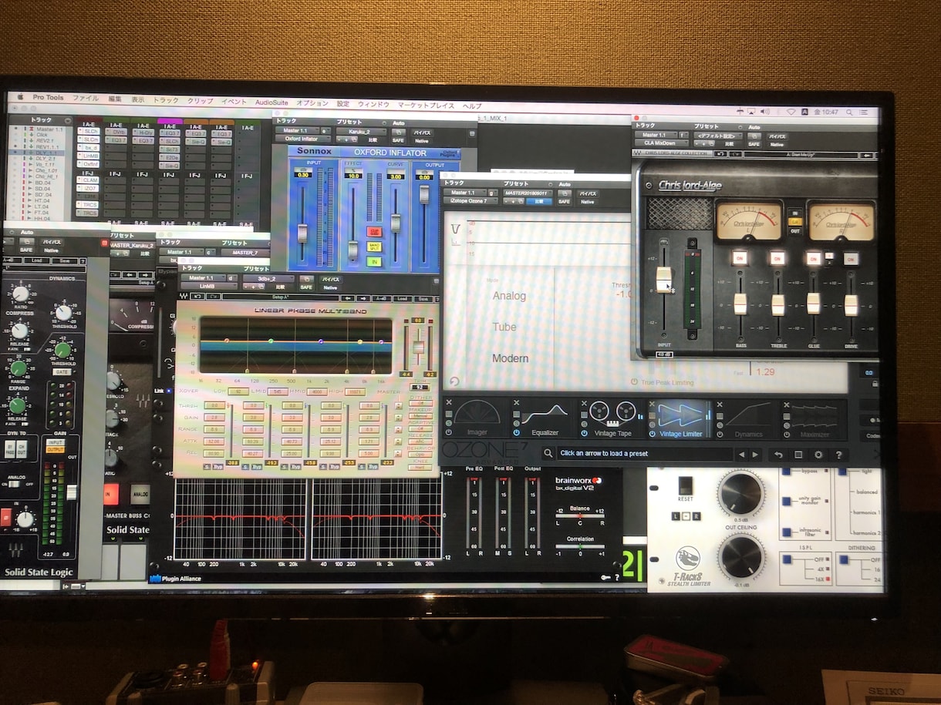Open the iZotope Ozone 7 insert selector
Image resolution: width=941 pixels, height=705 pixels.
(x=470, y=202)
